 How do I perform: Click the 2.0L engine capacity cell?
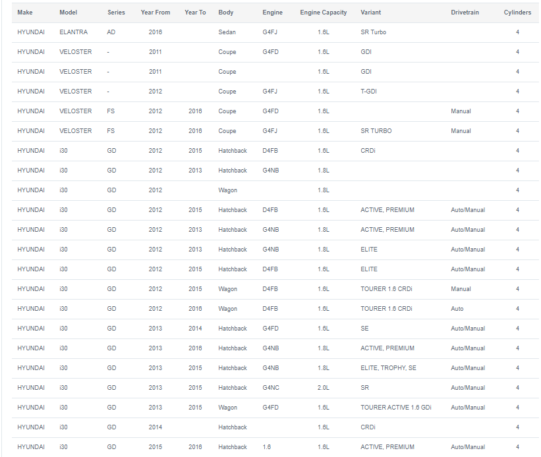324,388
